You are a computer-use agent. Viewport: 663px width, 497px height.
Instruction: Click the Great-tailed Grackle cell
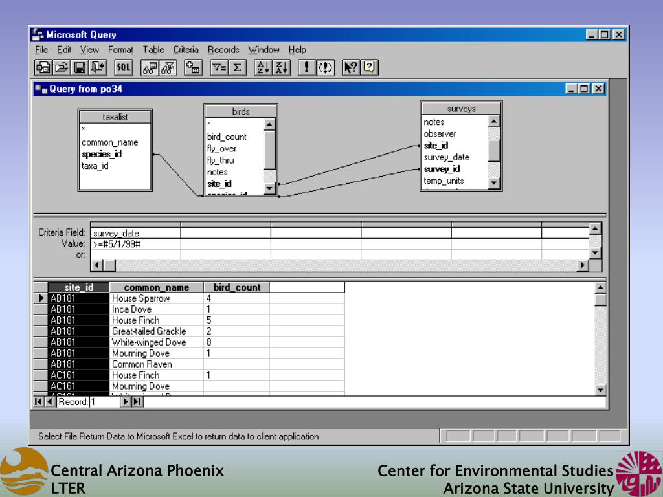[x=157, y=331]
